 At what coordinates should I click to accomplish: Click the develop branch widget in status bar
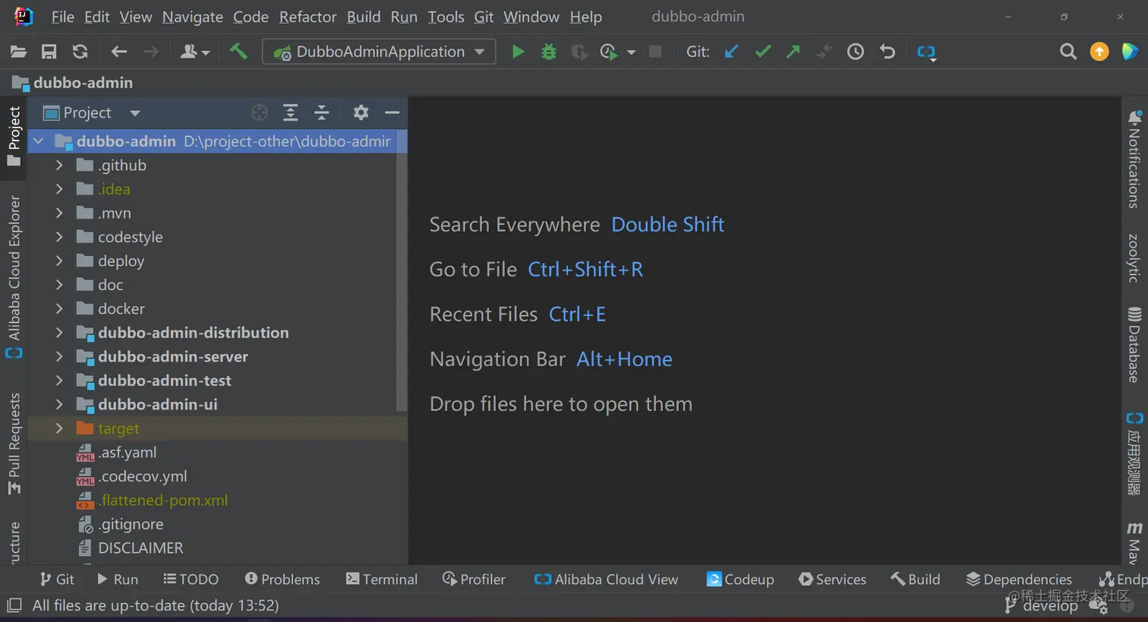tap(1042, 606)
